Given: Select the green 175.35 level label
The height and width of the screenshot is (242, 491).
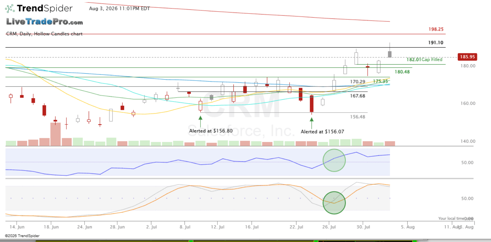Looking at the screenshot, I should tap(380, 81).
